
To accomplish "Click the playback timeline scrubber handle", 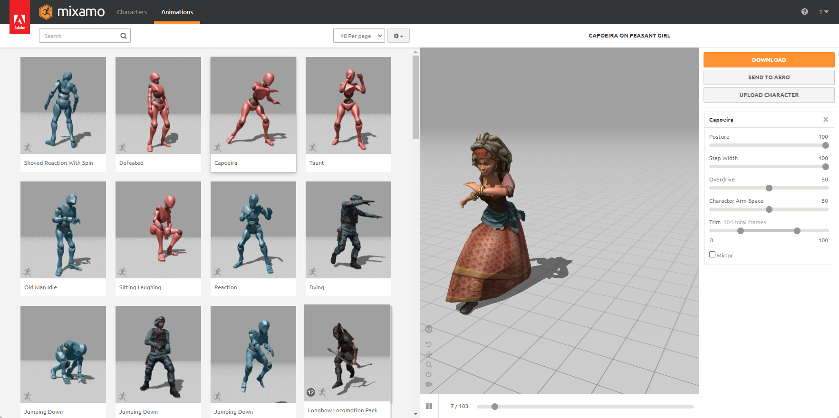I will pos(495,407).
